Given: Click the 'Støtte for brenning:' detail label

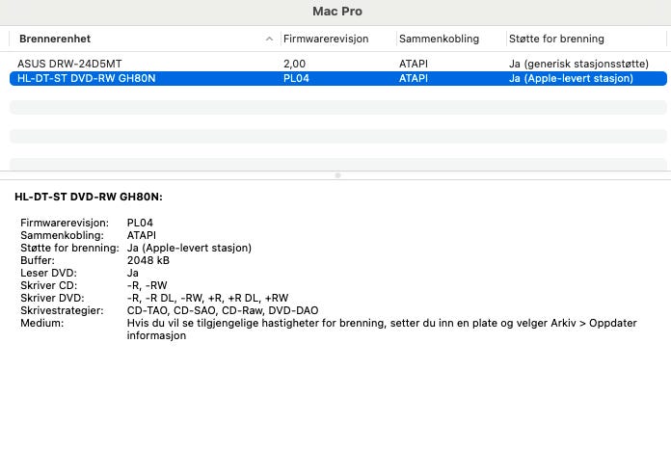Looking at the screenshot, I should click(69, 248).
